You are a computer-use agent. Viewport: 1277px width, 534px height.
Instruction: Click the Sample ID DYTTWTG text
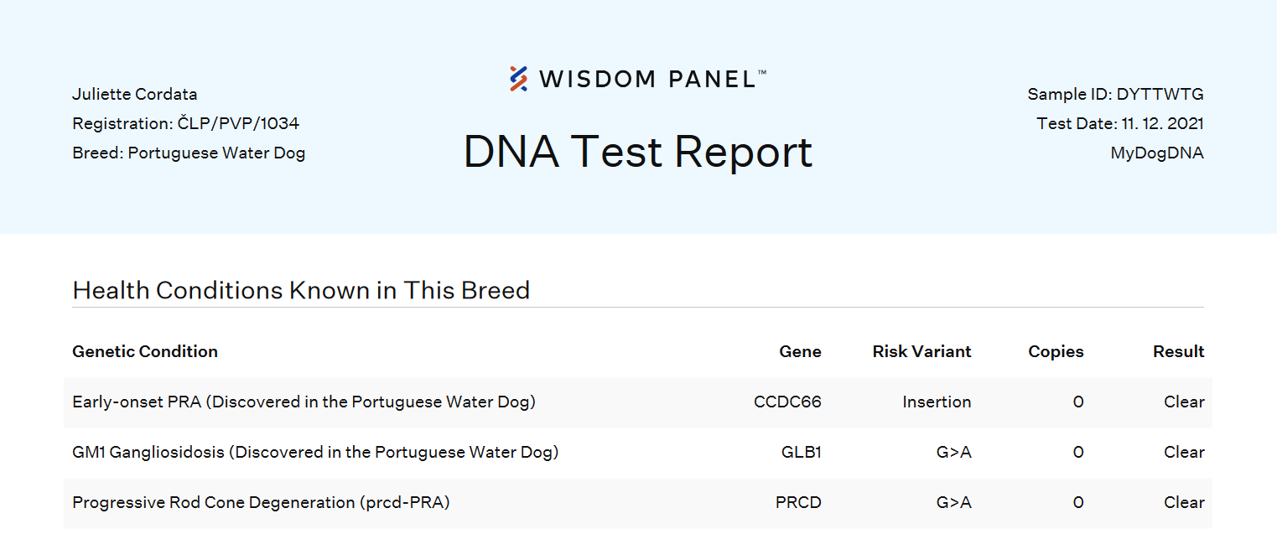pos(1115,94)
